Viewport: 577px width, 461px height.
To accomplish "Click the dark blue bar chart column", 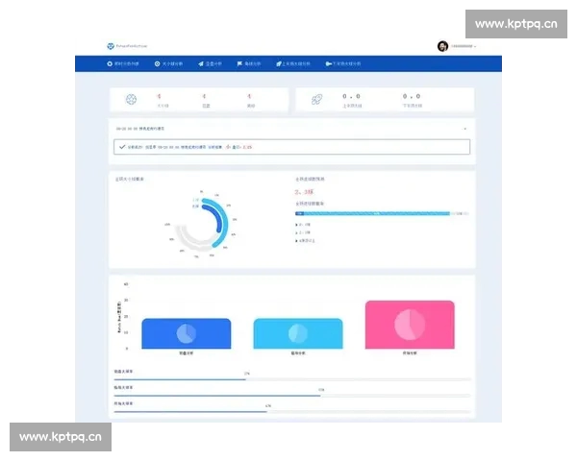I will [x=186, y=333].
